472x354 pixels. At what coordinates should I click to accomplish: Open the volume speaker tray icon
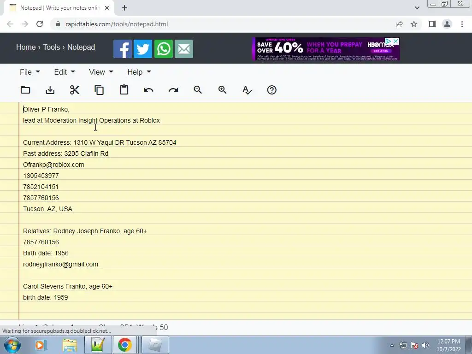click(x=425, y=345)
